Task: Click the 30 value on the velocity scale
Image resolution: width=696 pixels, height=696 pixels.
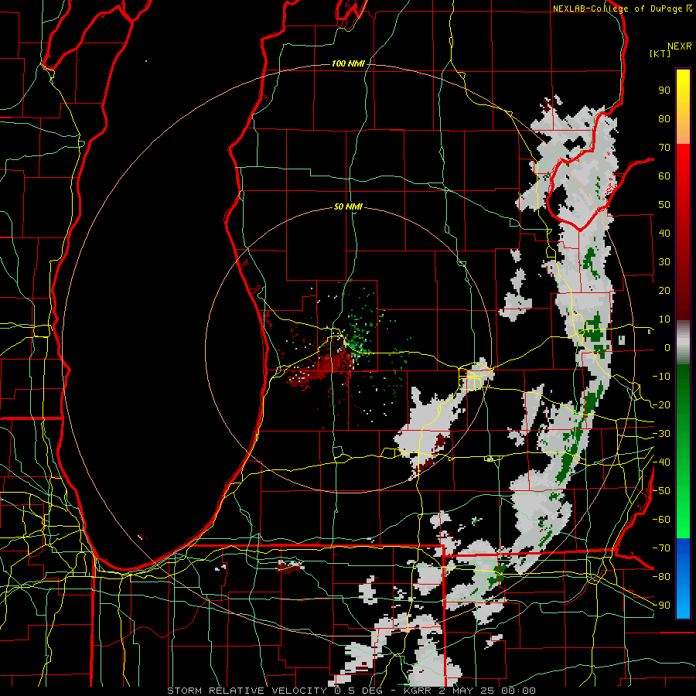Action: click(x=664, y=262)
